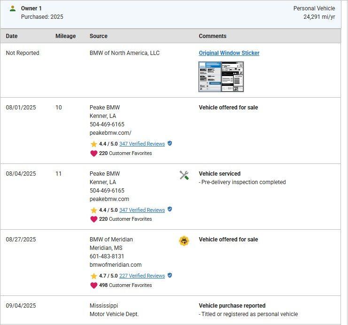The image size is (348, 325).
Task: Click verified shield badge in 08/01/2025 row
Action: click(170, 143)
